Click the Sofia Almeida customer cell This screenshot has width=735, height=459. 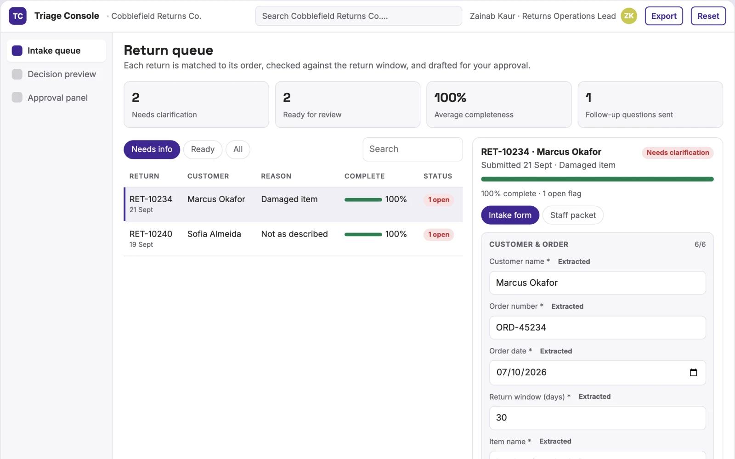214,234
